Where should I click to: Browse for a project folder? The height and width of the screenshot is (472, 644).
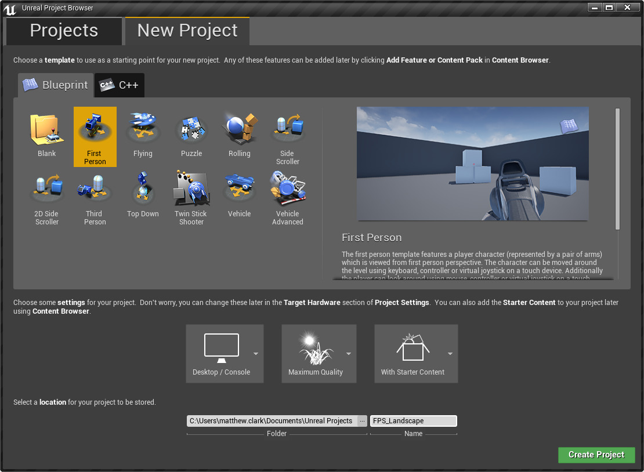(x=361, y=420)
